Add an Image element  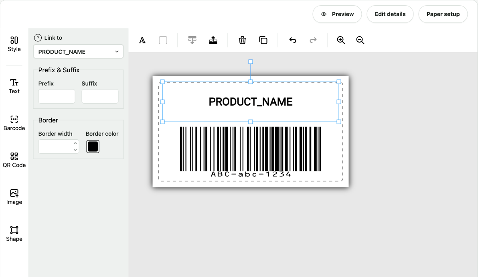coord(14,197)
